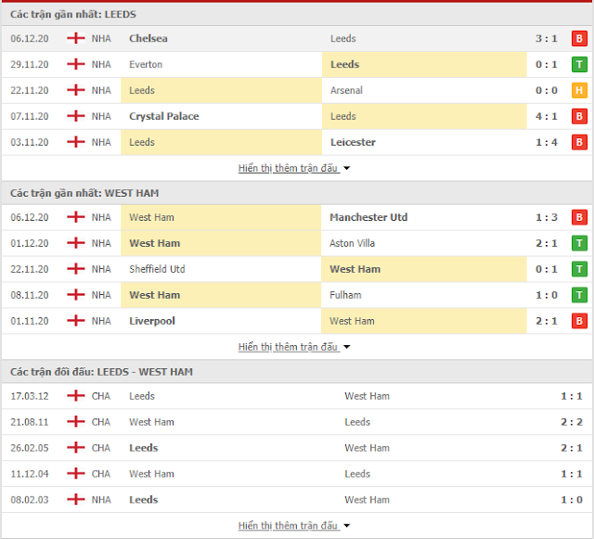The image size is (594, 539).
Task: Click the flag in West Ham vs Aston Villa row
Action: point(76,243)
